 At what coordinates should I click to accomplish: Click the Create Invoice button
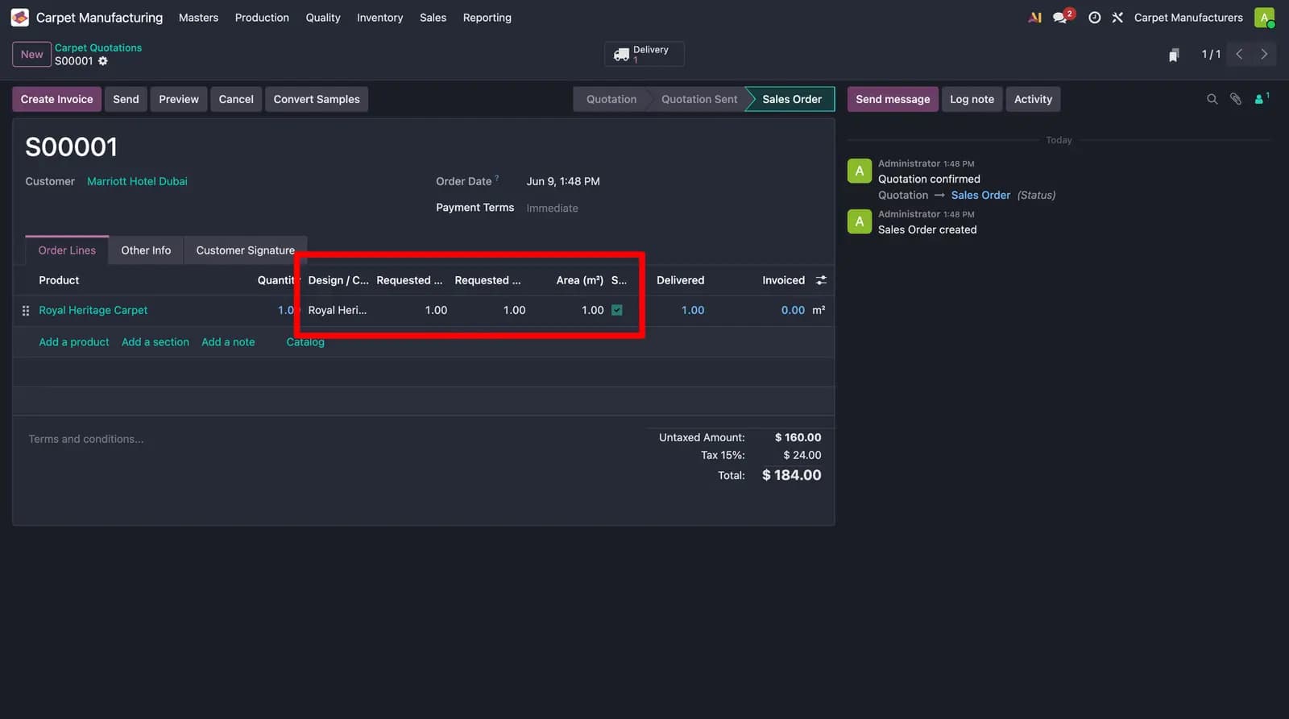point(56,99)
